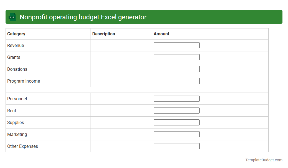The image size is (288, 168).
Task: Click inside the Personnel amount field
Action: tap(176, 98)
